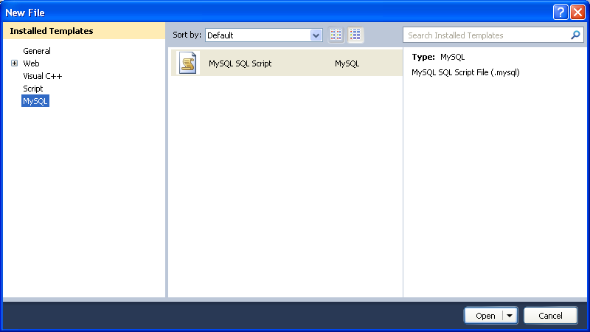Image resolution: width=590 pixels, height=332 pixels.
Task: Focus the Search Installed Templates field
Action: pyautogui.click(x=487, y=35)
